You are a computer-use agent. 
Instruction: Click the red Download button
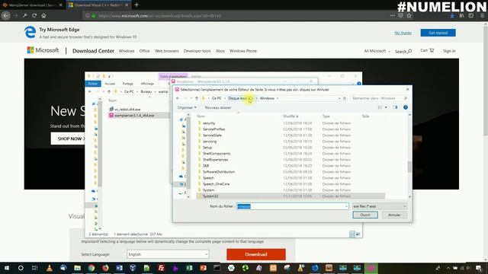pos(256,254)
